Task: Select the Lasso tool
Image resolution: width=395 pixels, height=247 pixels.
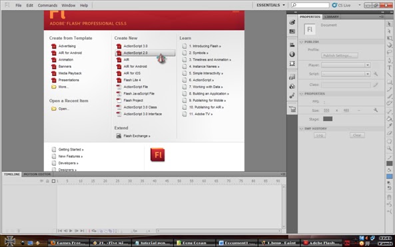Action: 389,53
